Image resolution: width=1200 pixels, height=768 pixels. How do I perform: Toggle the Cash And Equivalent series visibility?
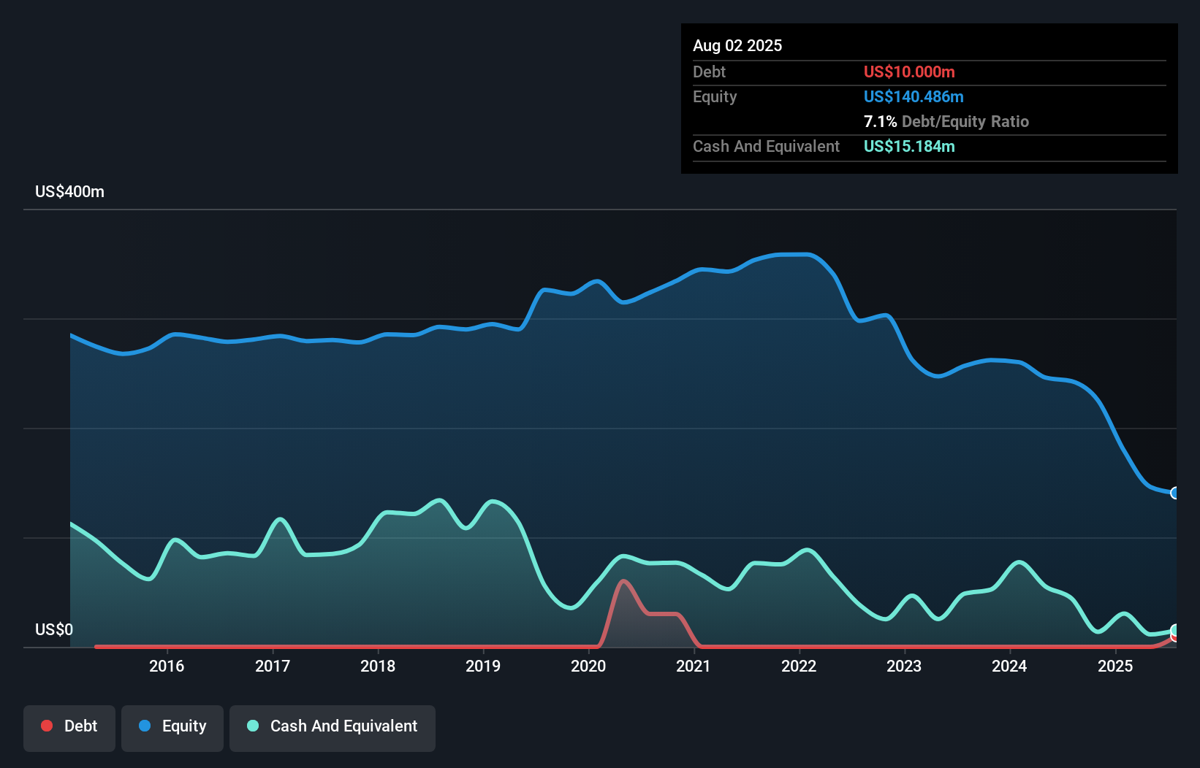[333, 727]
